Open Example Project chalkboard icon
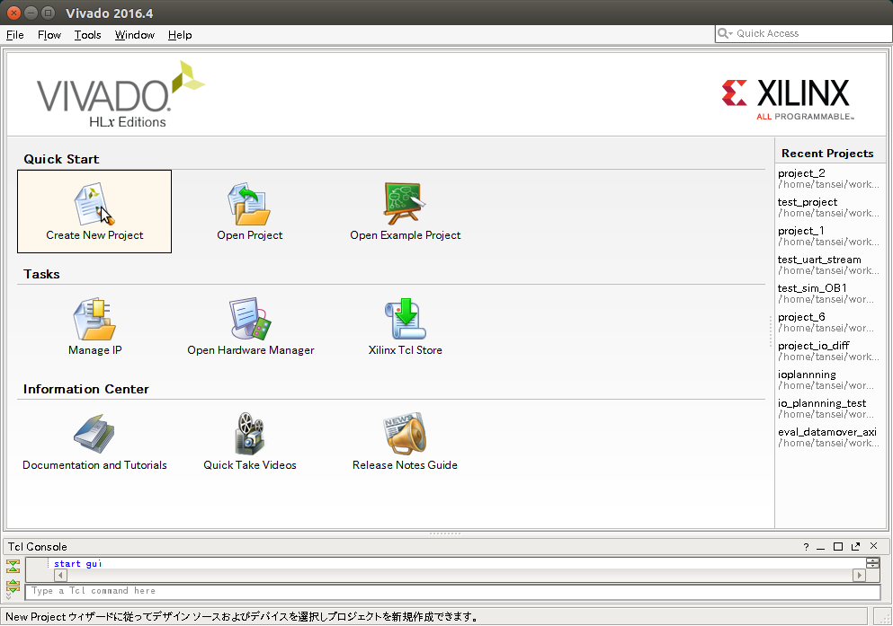The image size is (893, 626). click(x=405, y=204)
